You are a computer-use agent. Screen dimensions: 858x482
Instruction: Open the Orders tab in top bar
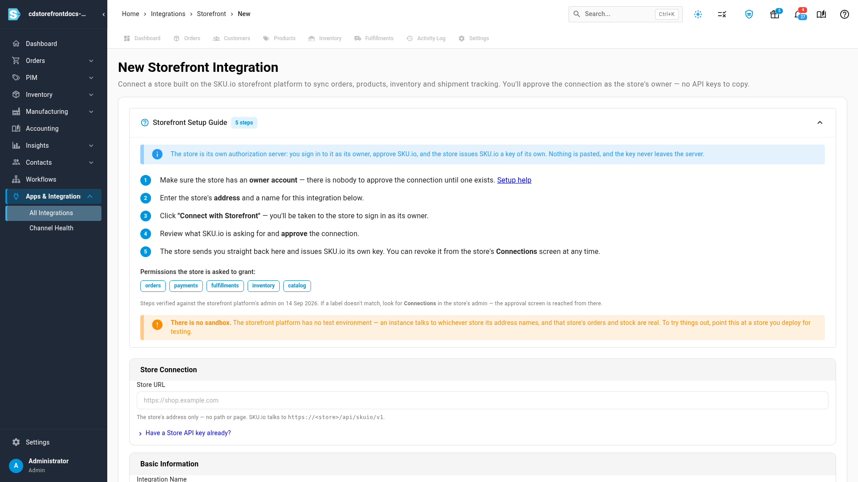(187, 38)
